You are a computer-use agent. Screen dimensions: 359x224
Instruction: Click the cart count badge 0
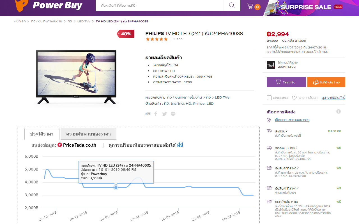257,7
